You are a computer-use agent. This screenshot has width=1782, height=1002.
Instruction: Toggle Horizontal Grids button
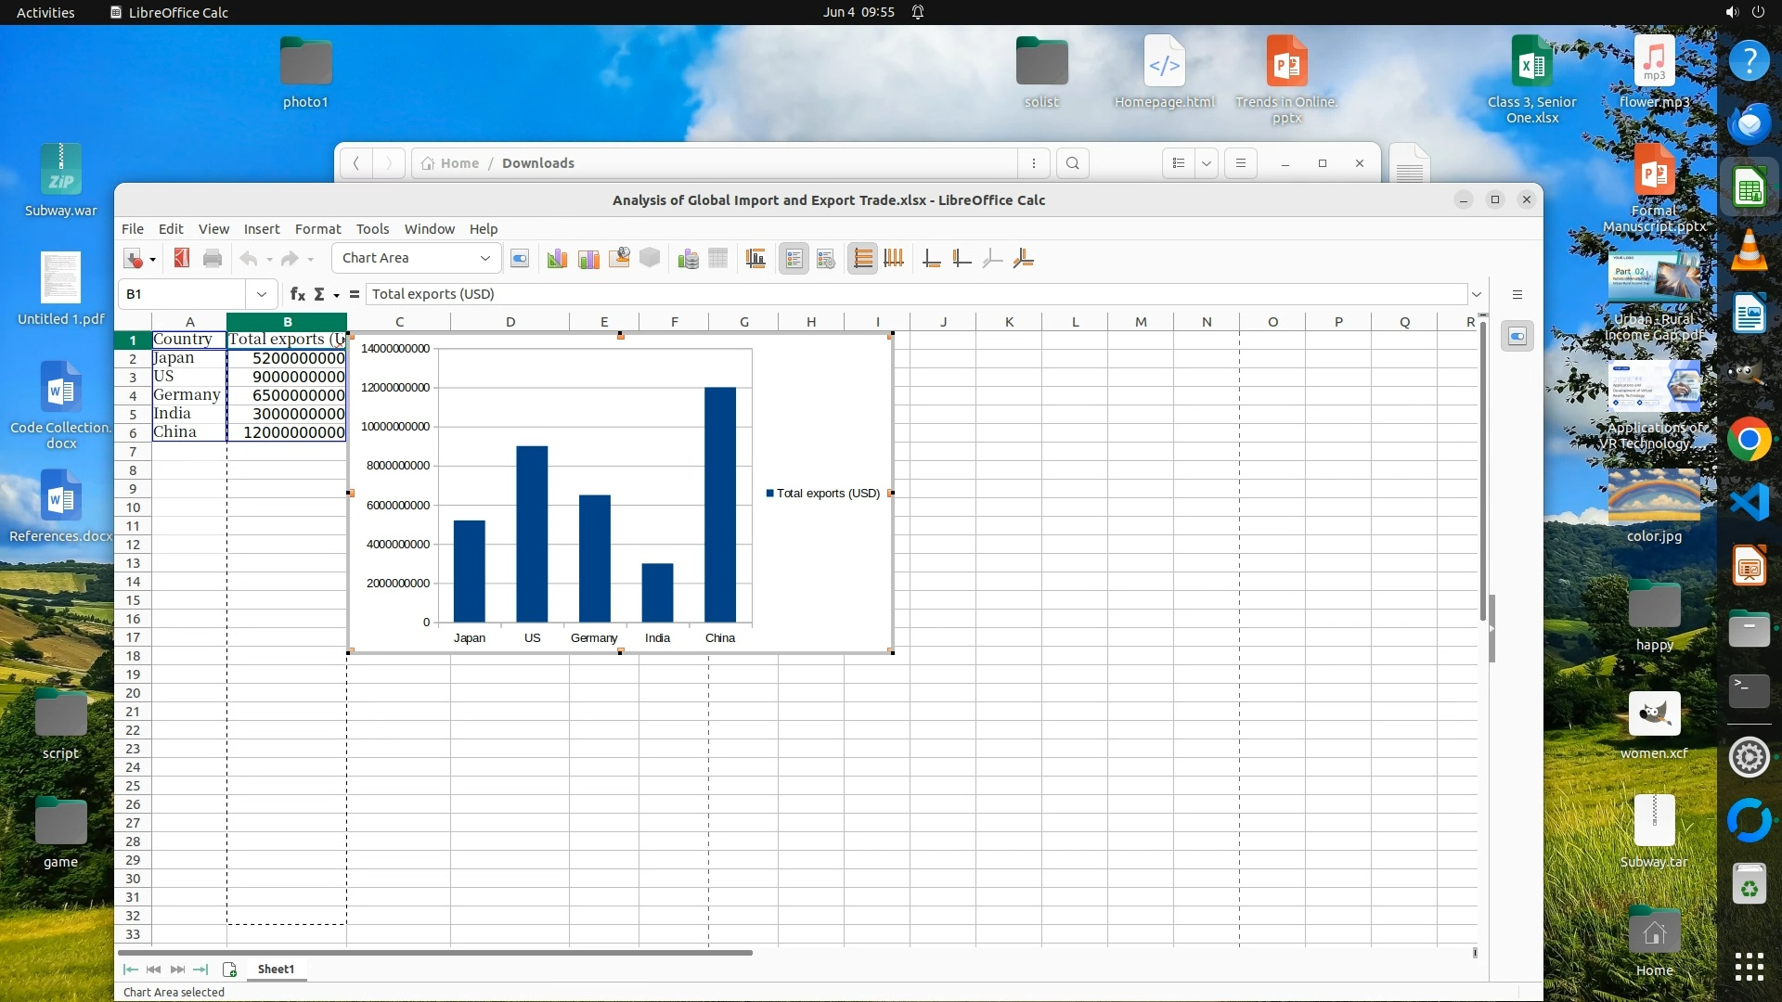[862, 259]
